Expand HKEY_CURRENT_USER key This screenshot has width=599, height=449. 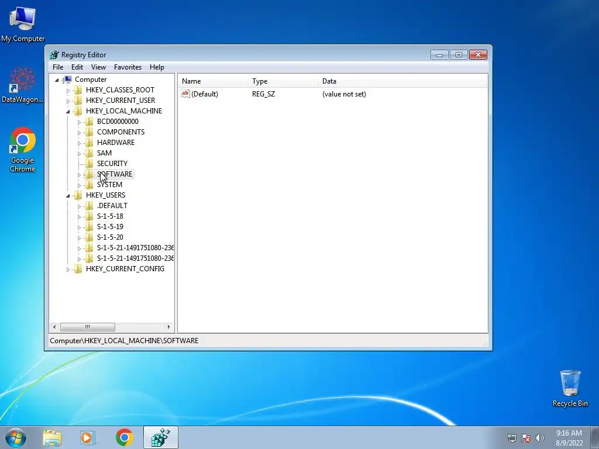(x=68, y=101)
